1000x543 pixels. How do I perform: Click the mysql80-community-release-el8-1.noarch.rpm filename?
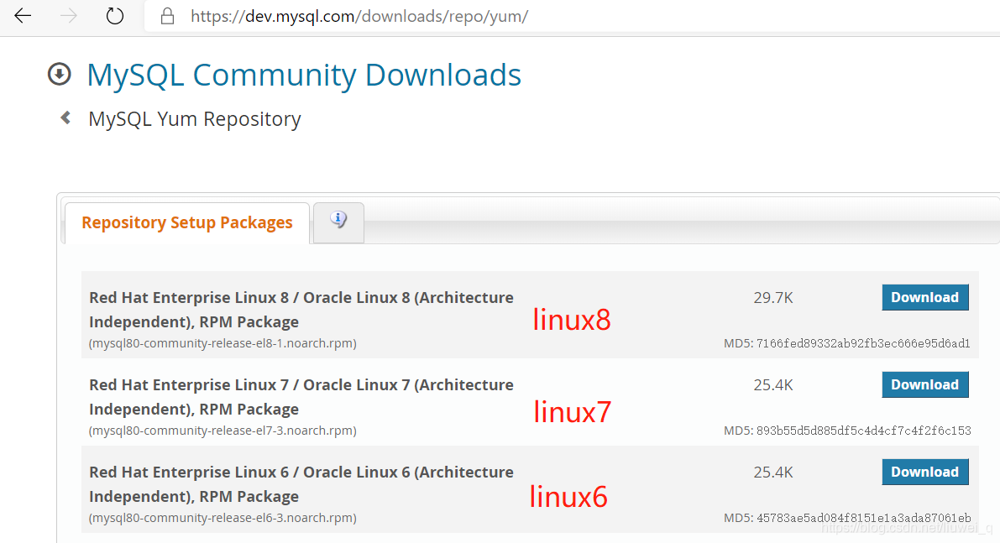(223, 343)
